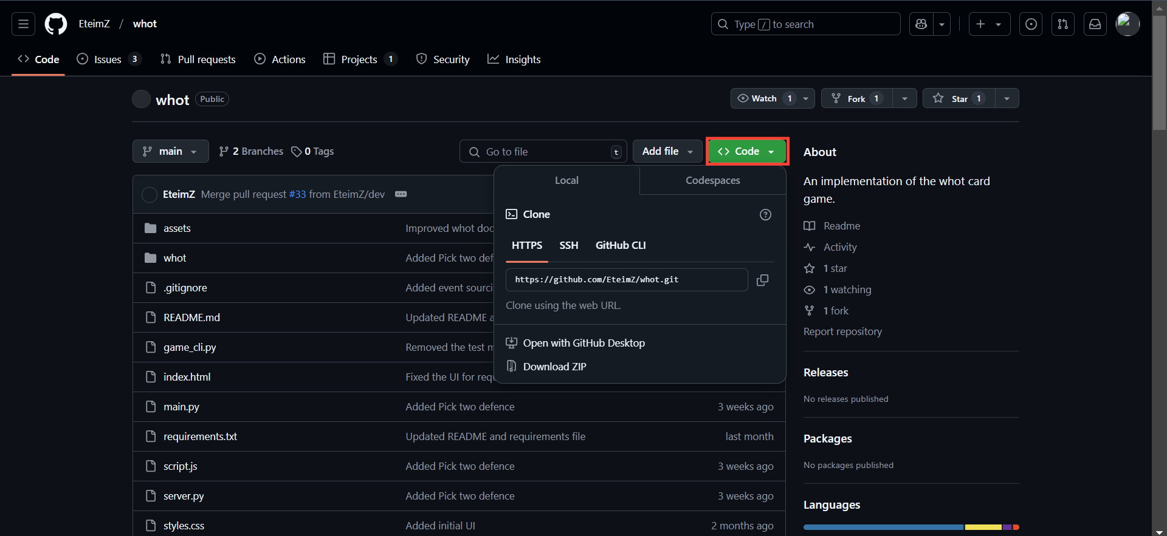Image resolution: width=1167 pixels, height=536 pixels.
Task: Open the notifications inbox icon
Action: click(x=1095, y=24)
